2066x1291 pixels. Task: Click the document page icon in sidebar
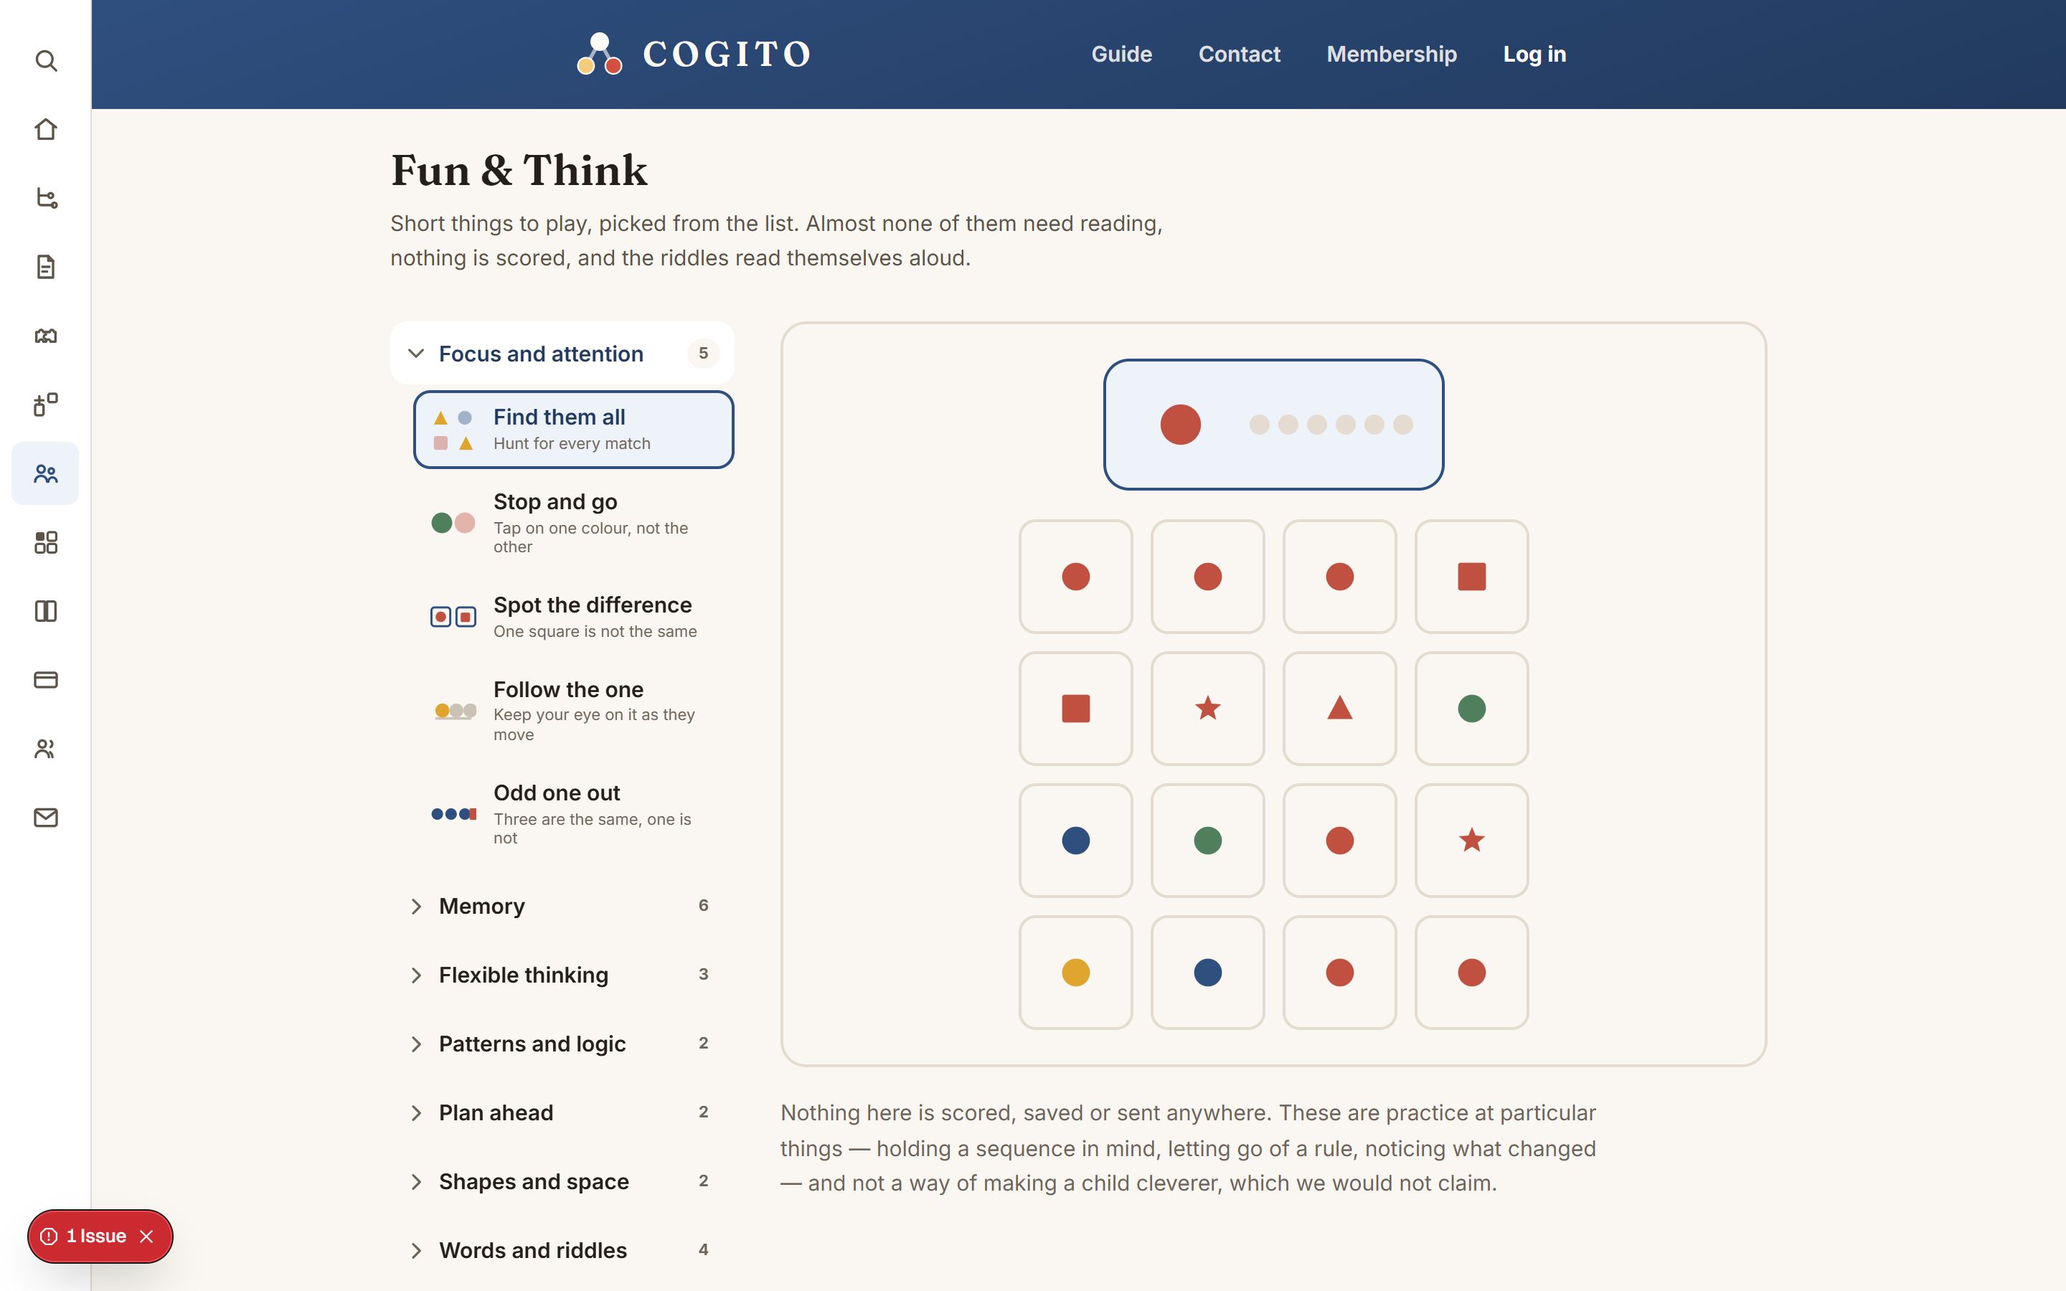click(46, 266)
